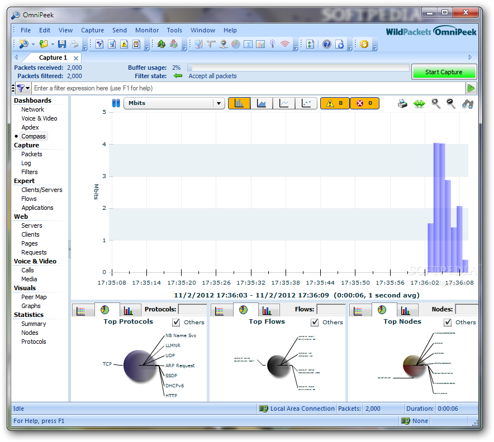This screenshot has height=442, width=494.
Task: Click the buffer usage progress bar
Action: (298, 68)
